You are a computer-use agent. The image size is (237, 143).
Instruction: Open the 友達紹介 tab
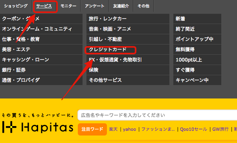tap(121, 6)
